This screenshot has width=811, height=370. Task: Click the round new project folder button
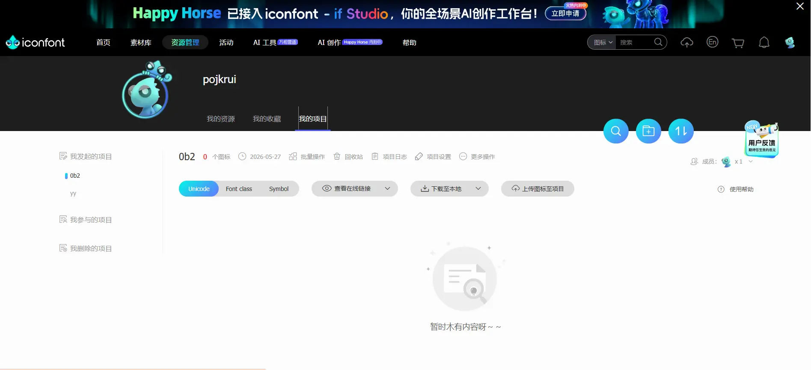pos(648,131)
